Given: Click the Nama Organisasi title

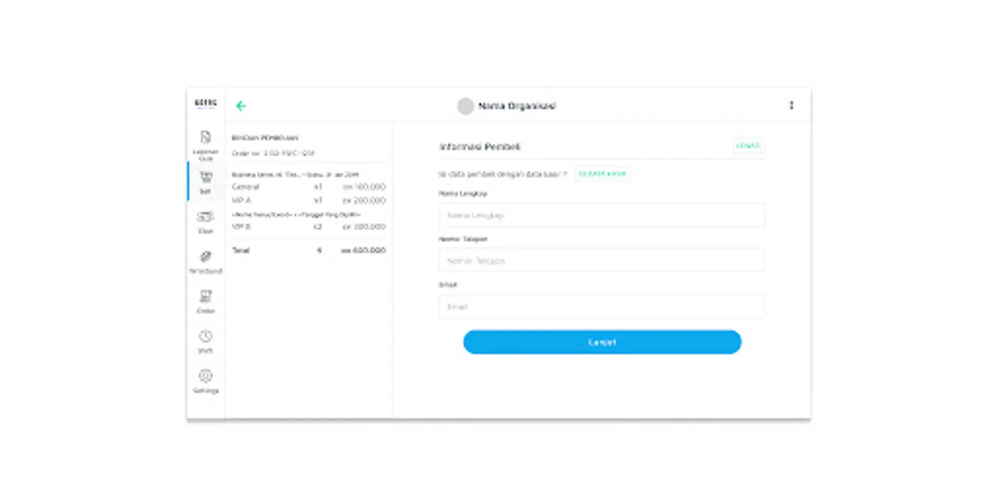Looking at the screenshot, I should point(517,106).
